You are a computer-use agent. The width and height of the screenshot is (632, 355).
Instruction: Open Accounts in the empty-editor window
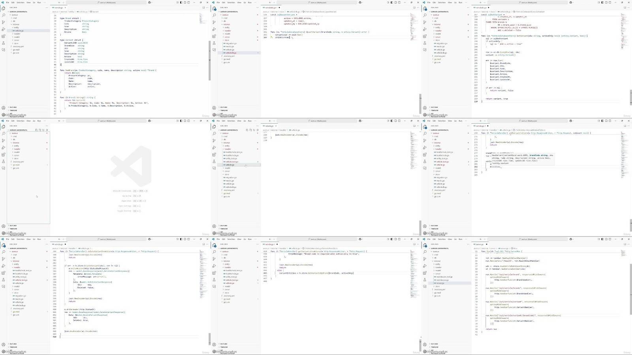coord(4,226)
